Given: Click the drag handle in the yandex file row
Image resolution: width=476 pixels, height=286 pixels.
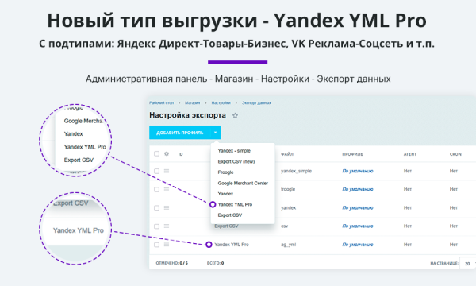Looking at the screenshot, I should [x=167, y=208].
